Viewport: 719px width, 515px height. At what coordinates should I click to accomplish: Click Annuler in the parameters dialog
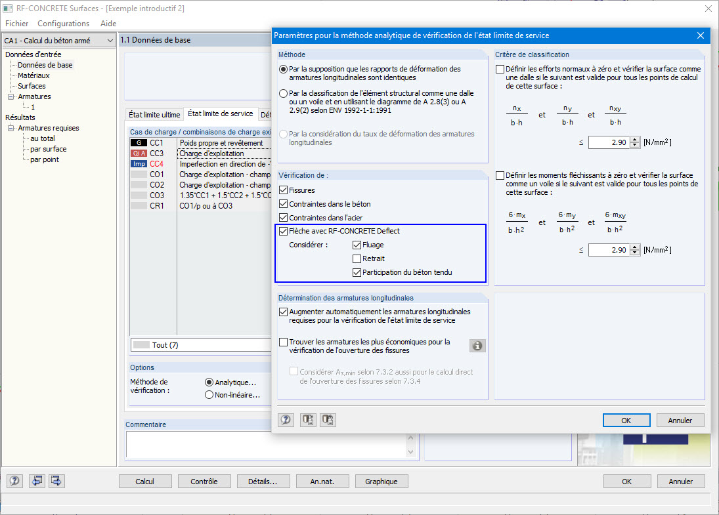click(680, 420)
